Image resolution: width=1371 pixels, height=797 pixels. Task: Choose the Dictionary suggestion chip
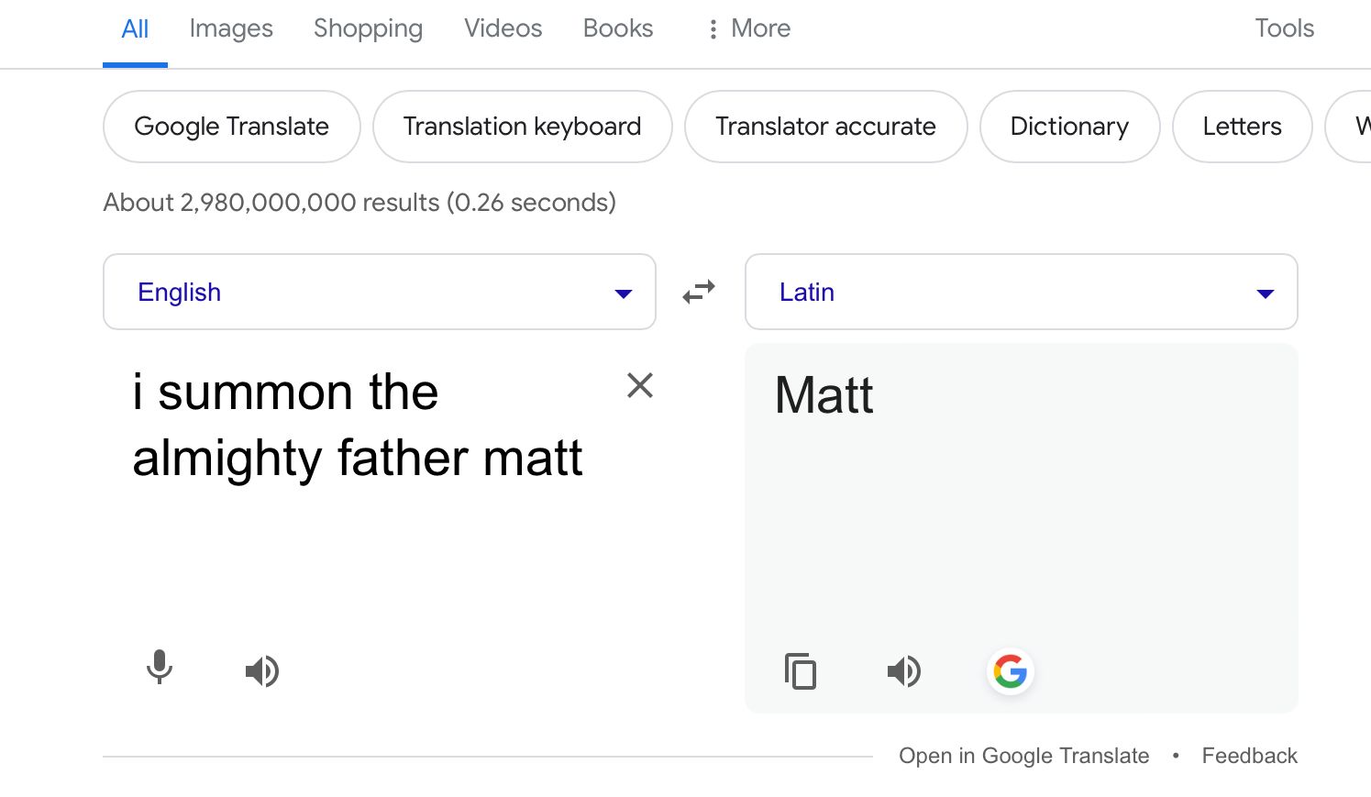[x=1069, y=127]
